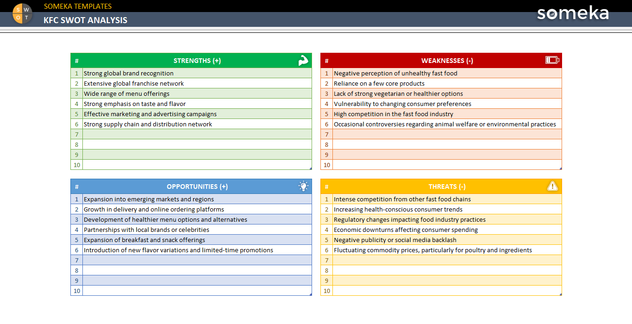Select cell 'Development of healthier menu options and alternatives'
632x324 pixels.
point(197,219)
